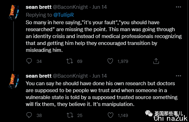Like the first tweet with 1,979 likes
The image size is (189, 122).
coord(110,61)
